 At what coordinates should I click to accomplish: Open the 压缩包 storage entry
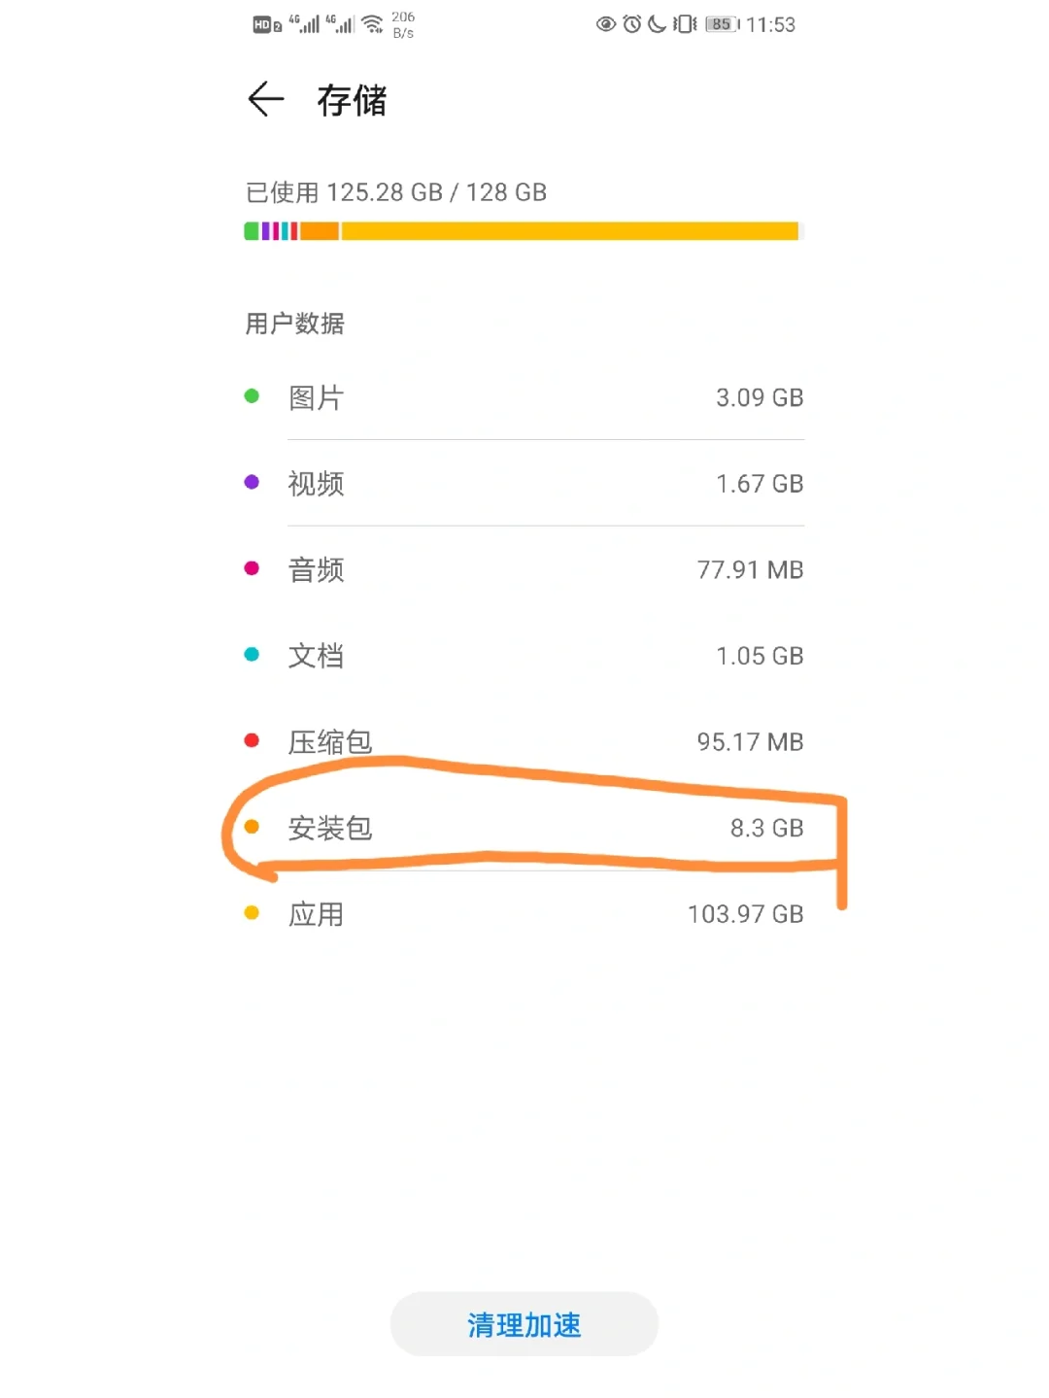point(524,742)
